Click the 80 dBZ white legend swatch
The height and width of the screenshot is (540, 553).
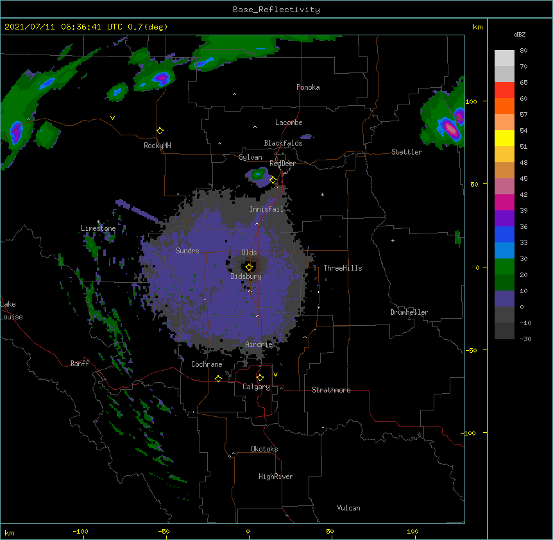pyautogui.click(x=504, y=58)
